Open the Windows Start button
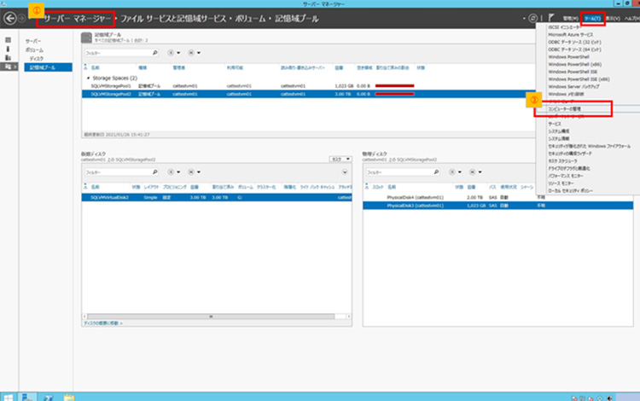This screenshot has height=401, width=640. (x=7, y=396)
